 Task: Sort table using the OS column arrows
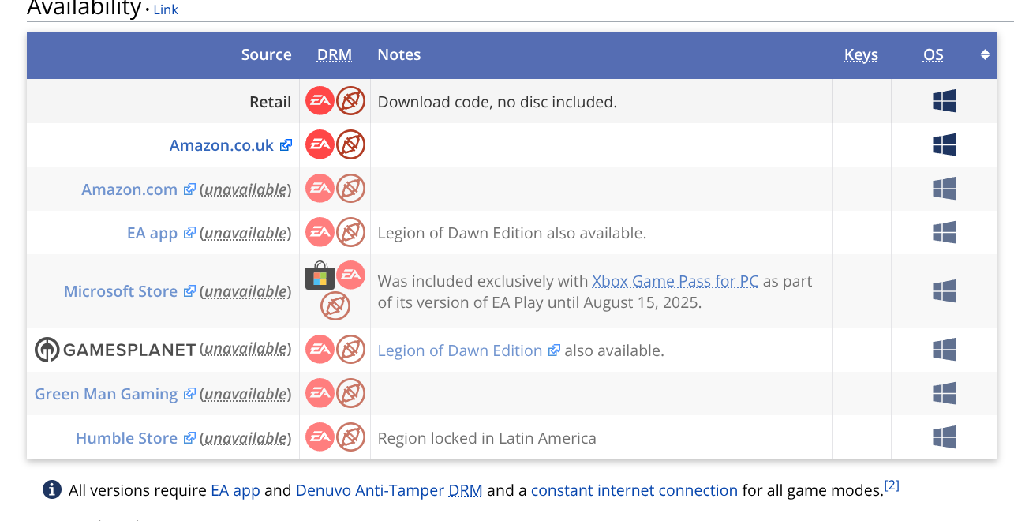click(985, 54)
